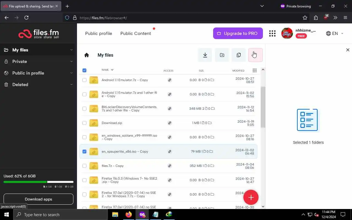Select Deleted in sidebar

coord(20,85)
